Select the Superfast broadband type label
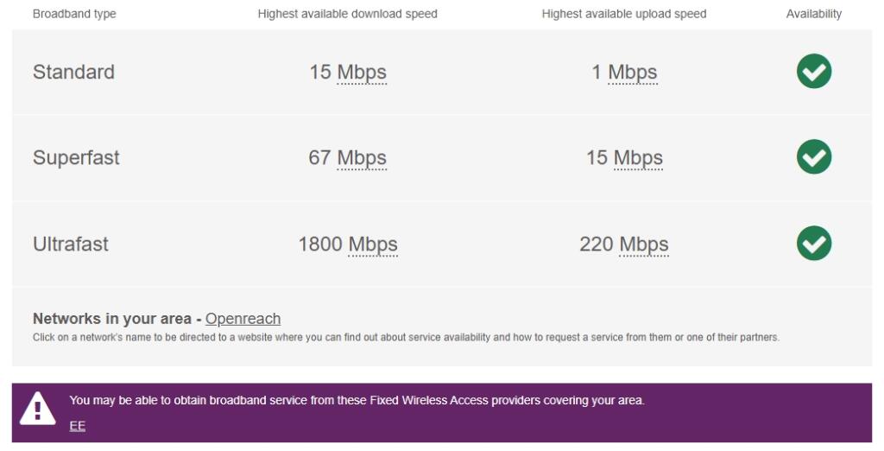This screenshot has height=451, width=884. pos(76,157)
